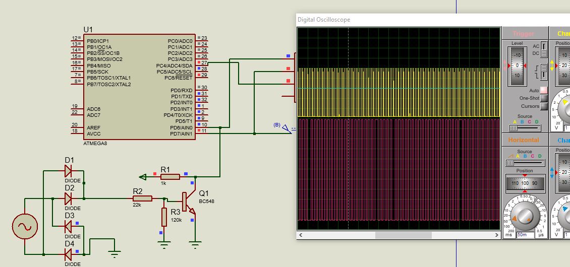
Task: Click the PC5/ADC5/SCL pin label
Action: (x=175, y=72)
